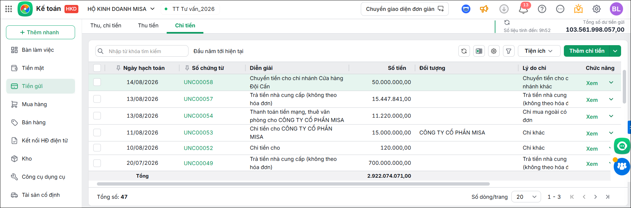Click the Thêm nhanh button

(x=40, y=32)
